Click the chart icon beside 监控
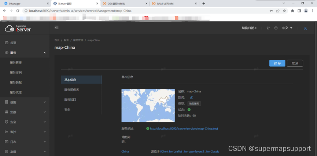 coord(7,132)
